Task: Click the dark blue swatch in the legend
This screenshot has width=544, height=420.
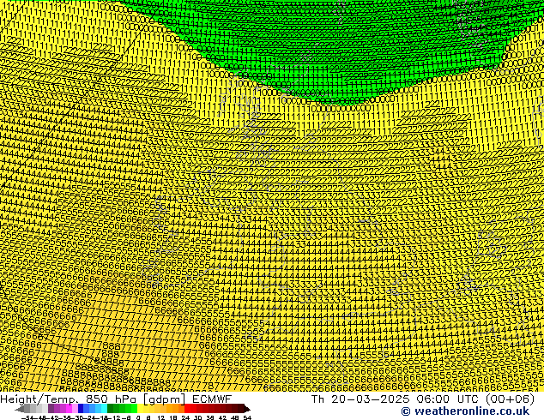Action: tap(81, 408)
